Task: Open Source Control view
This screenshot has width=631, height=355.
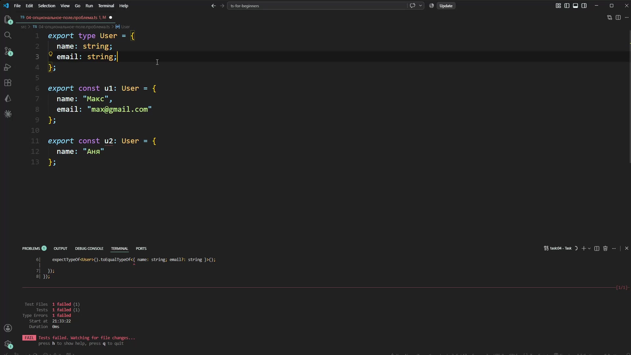Action: click(8, 51)
